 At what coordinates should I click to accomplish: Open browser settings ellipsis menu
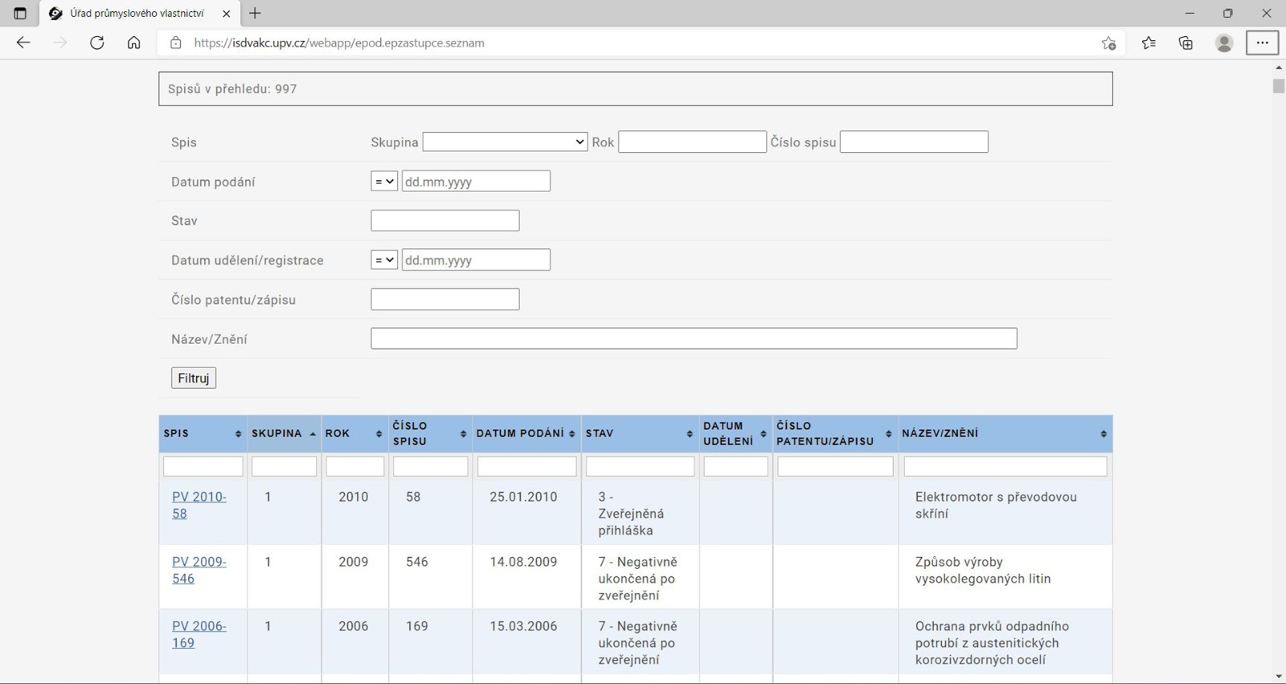coord(1262,43)
